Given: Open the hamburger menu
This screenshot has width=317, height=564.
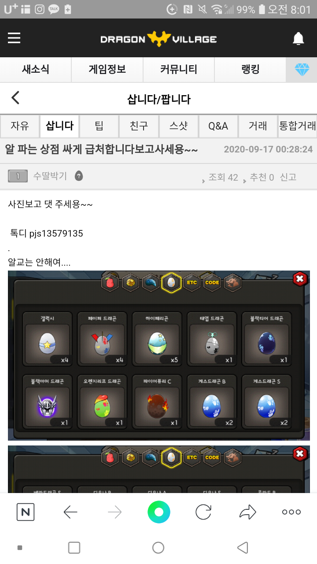Looking at the screenshot, I should [x=14, y=38].
